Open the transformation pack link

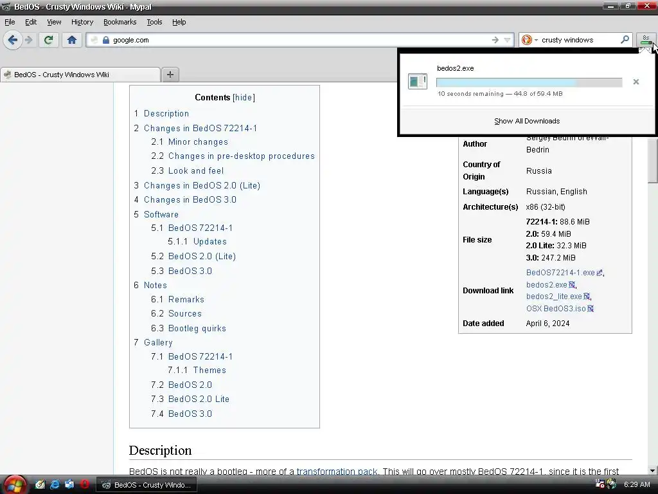click(337, 471)
